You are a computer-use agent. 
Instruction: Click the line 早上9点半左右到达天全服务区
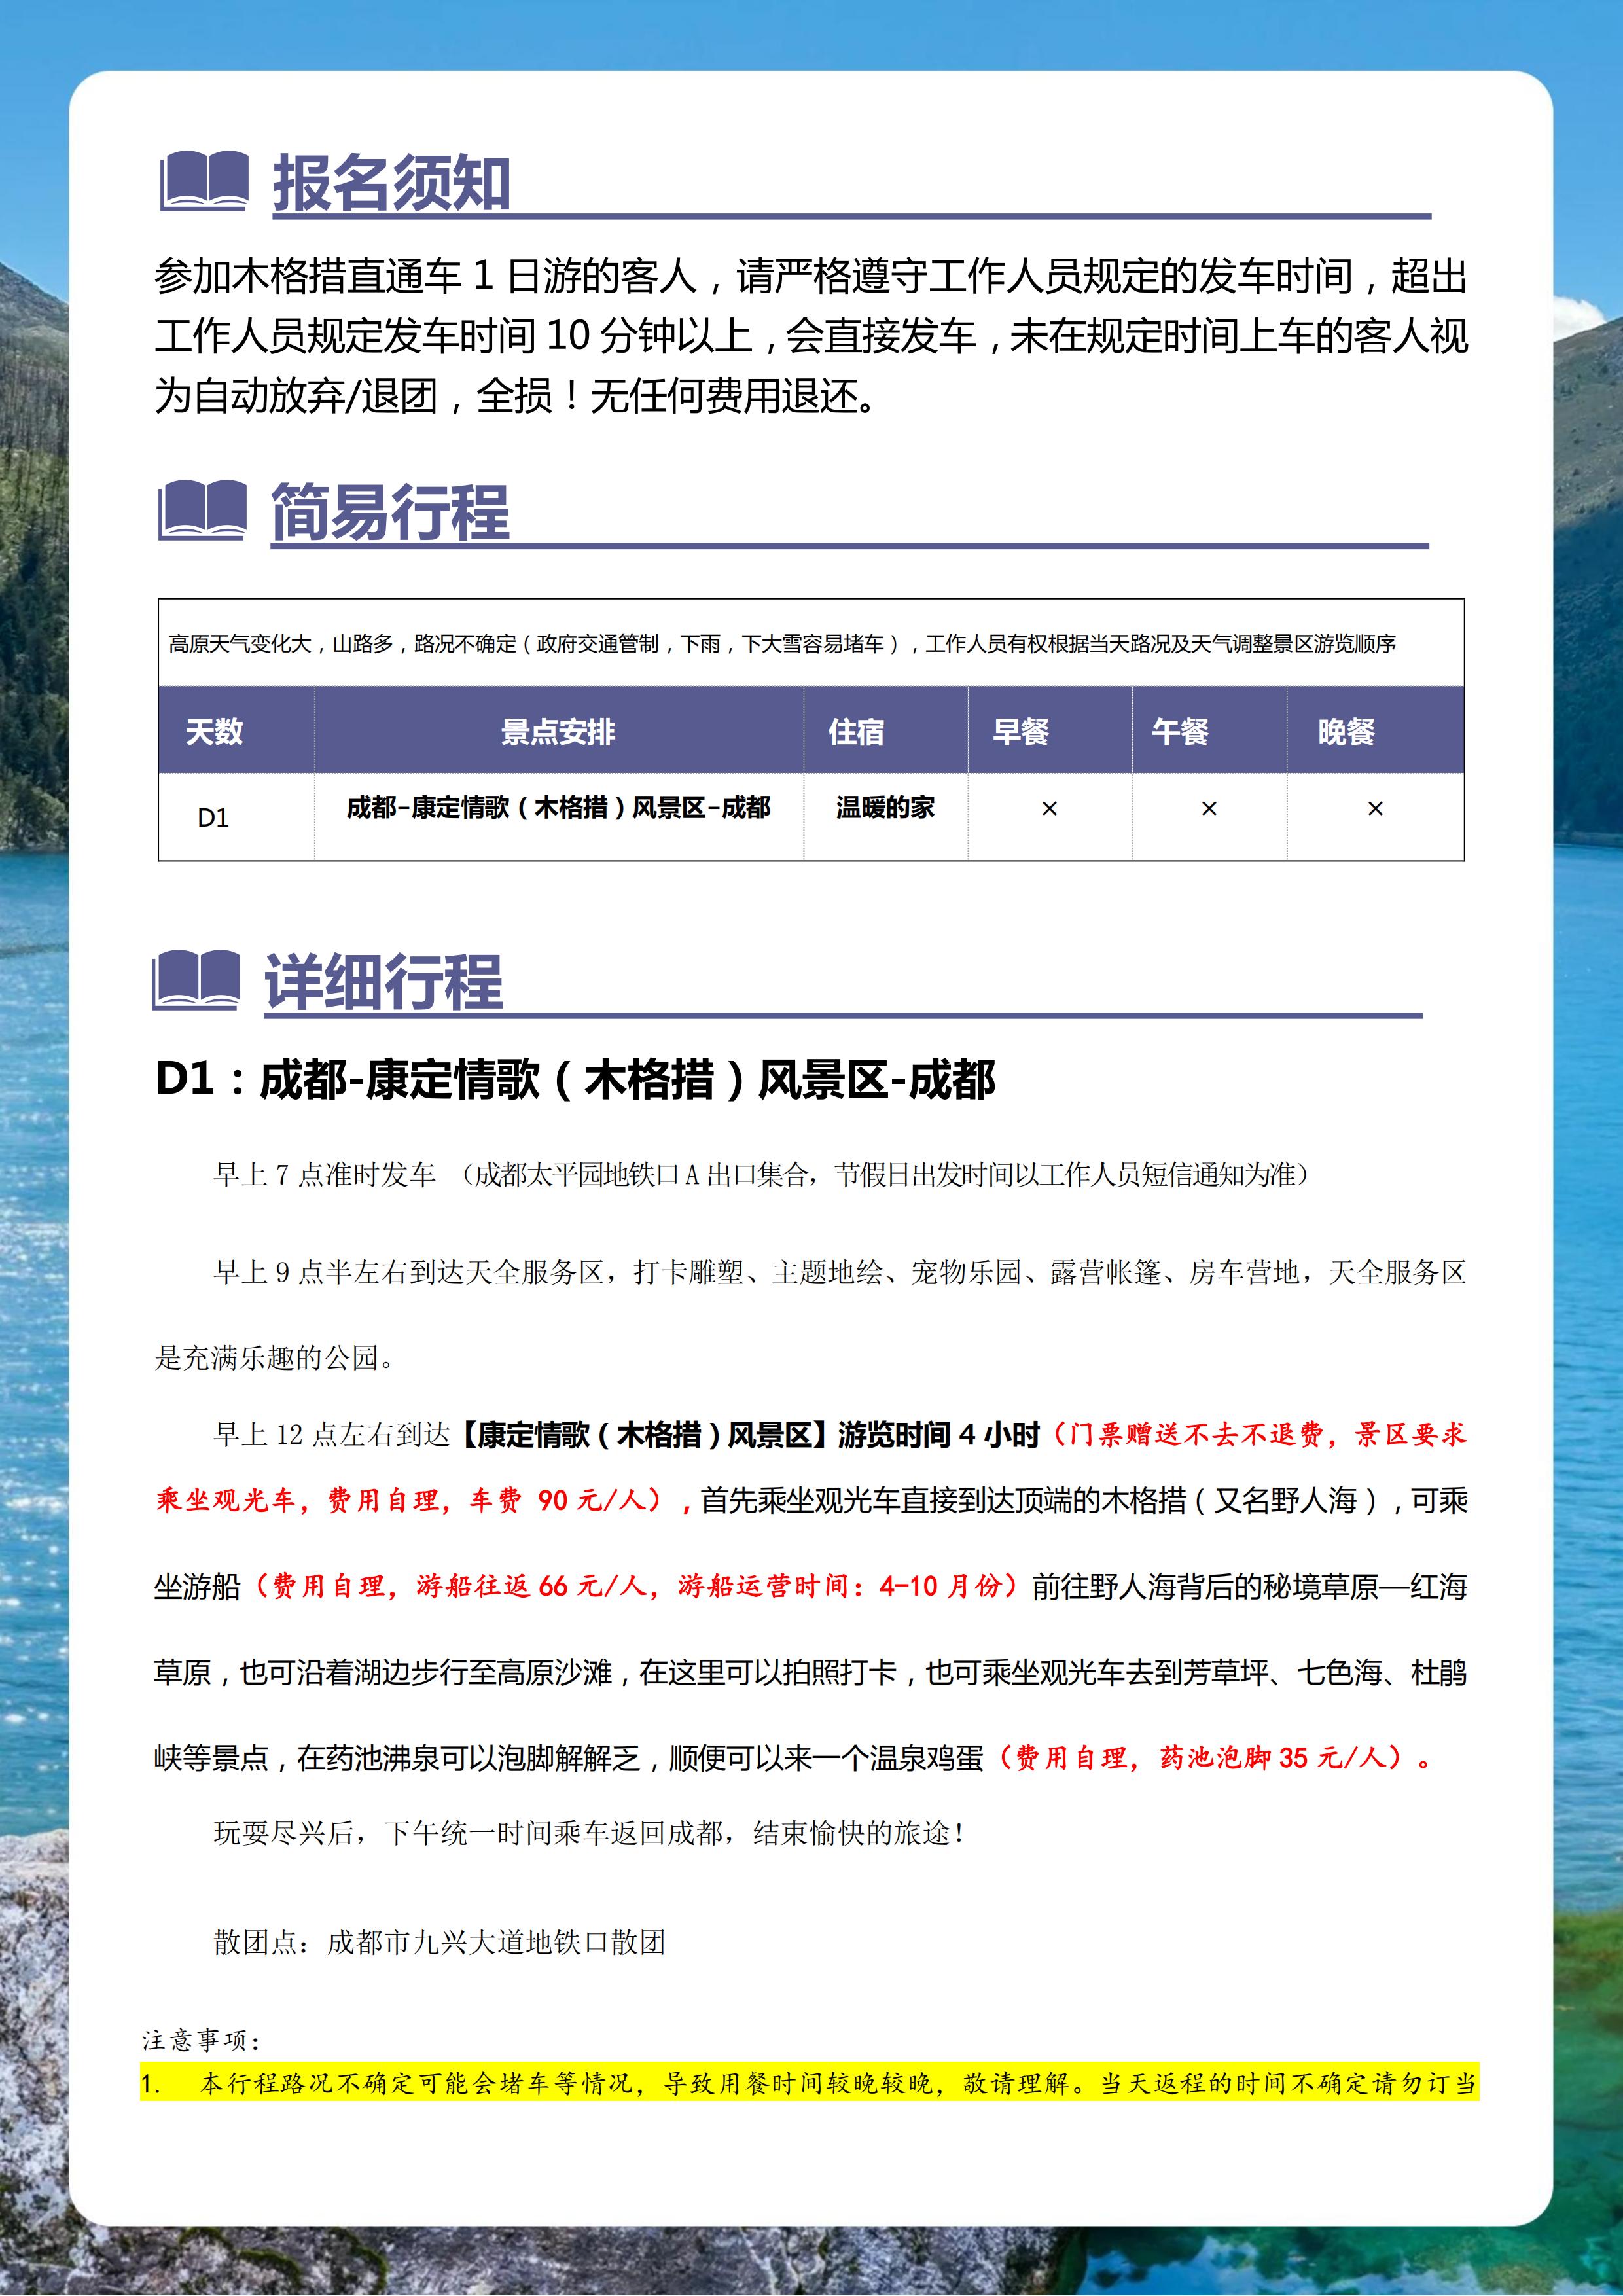840,1272
